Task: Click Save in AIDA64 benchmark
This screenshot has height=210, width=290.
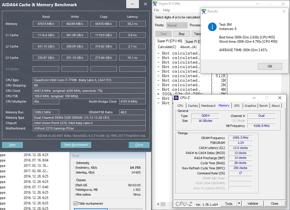Action: coord(12,145)
